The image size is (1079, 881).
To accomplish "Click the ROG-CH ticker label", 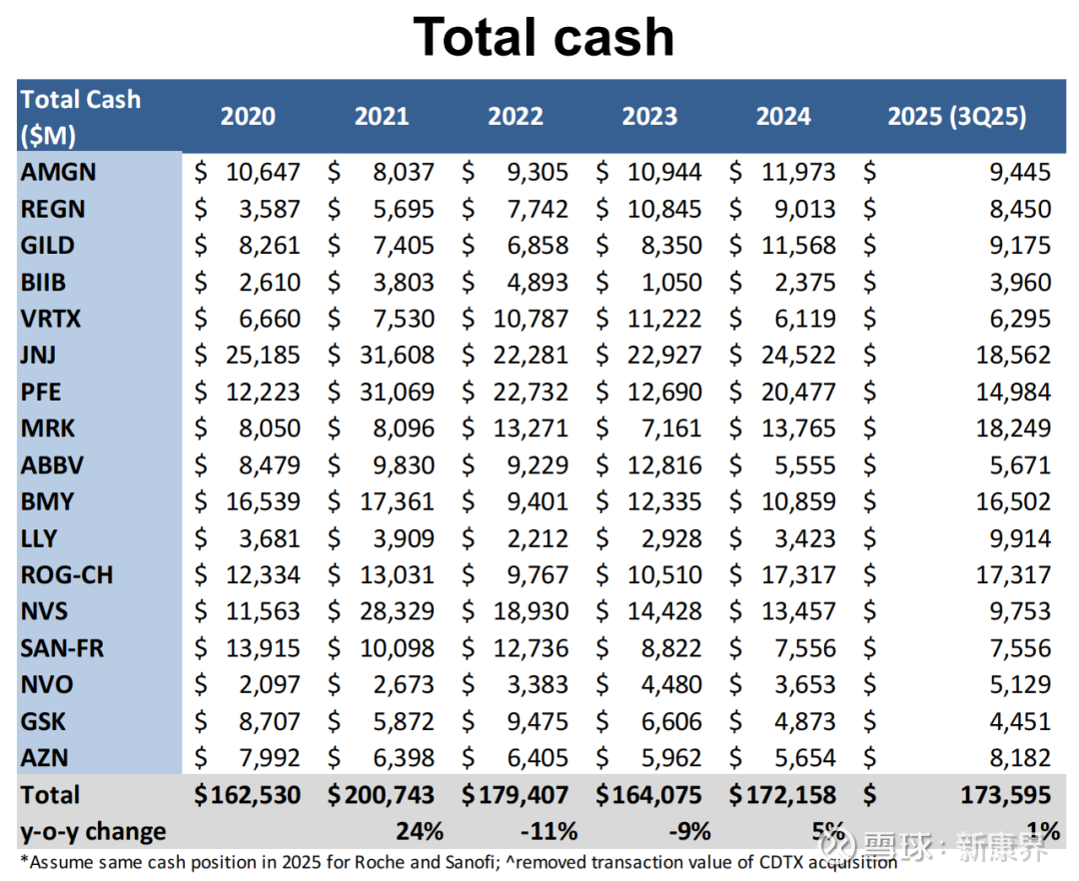I will [x=67, y=575].
